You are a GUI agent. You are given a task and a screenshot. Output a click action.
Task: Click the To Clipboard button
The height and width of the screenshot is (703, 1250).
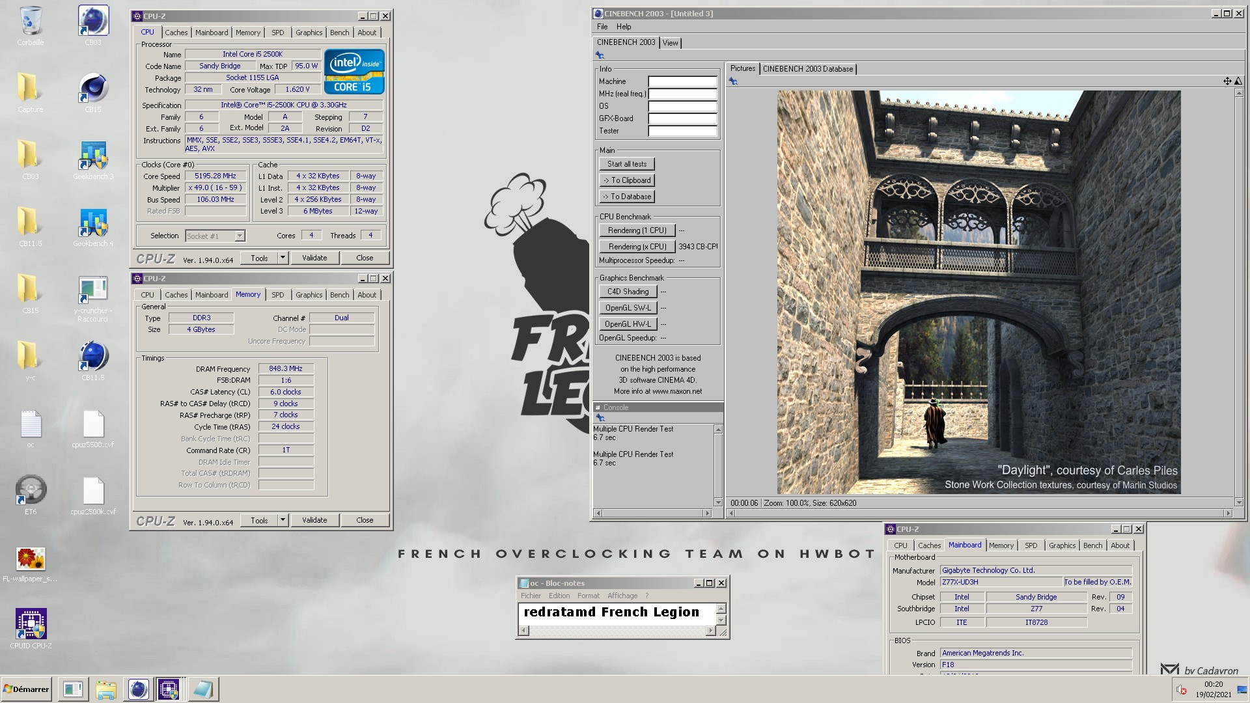[x=627, y=180]
